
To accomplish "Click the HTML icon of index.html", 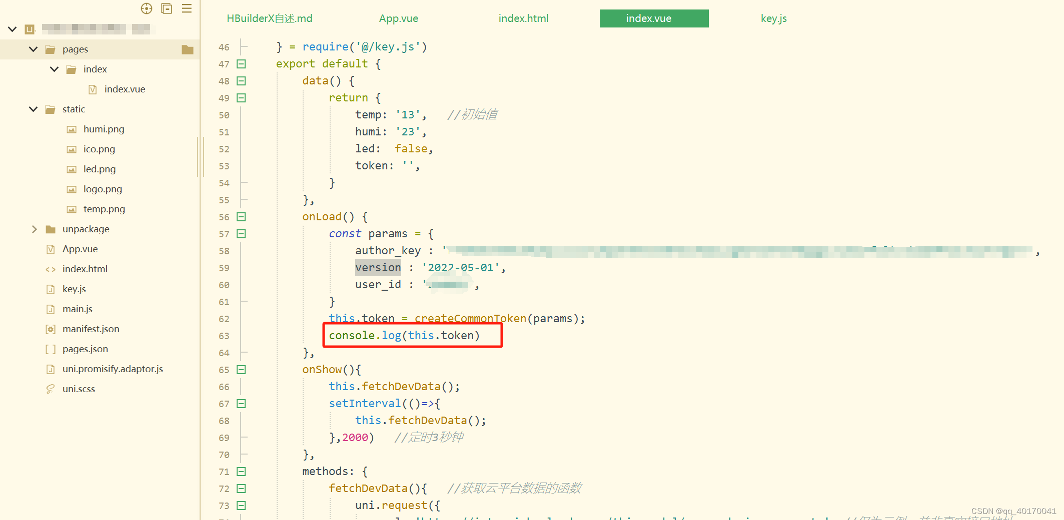I will click(51, 269).
